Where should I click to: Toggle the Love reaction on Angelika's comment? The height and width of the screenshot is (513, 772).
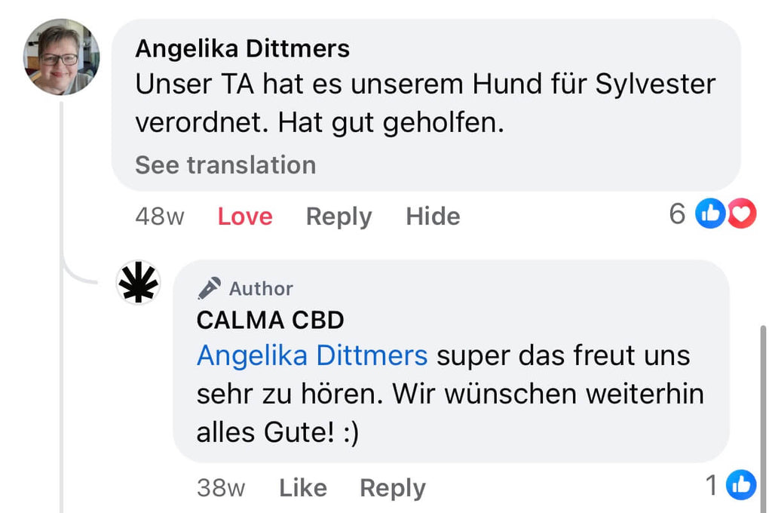coord(245,217)
